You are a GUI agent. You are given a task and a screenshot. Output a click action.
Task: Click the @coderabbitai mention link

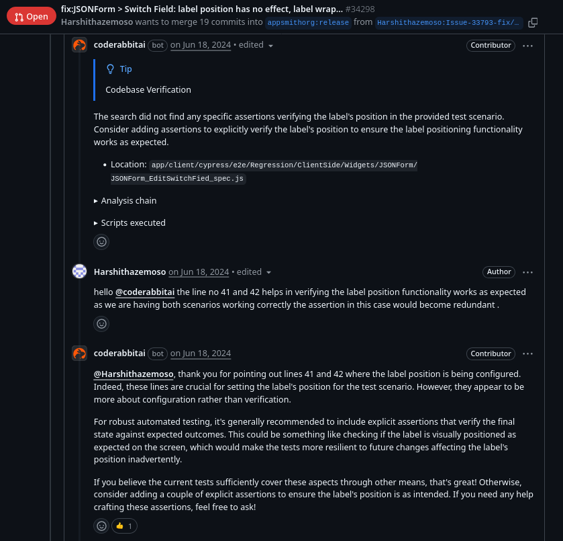click(144, 292)
